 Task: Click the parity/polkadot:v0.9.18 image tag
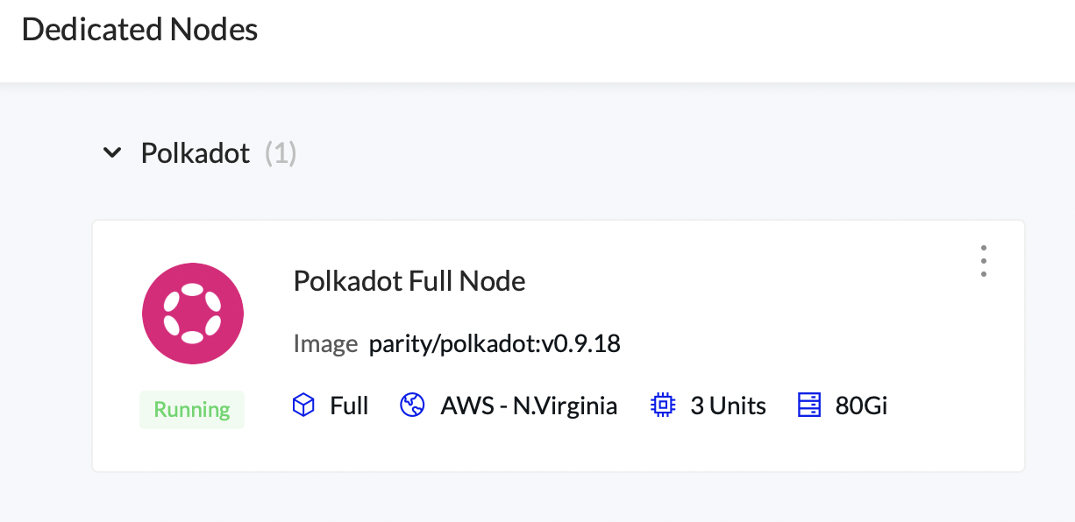click(x=496, y=343)
